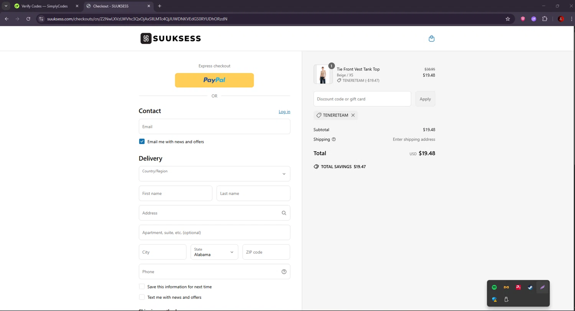575x311 pixels.
Task: Click the Last name field
Action: [x=253, y=193]
